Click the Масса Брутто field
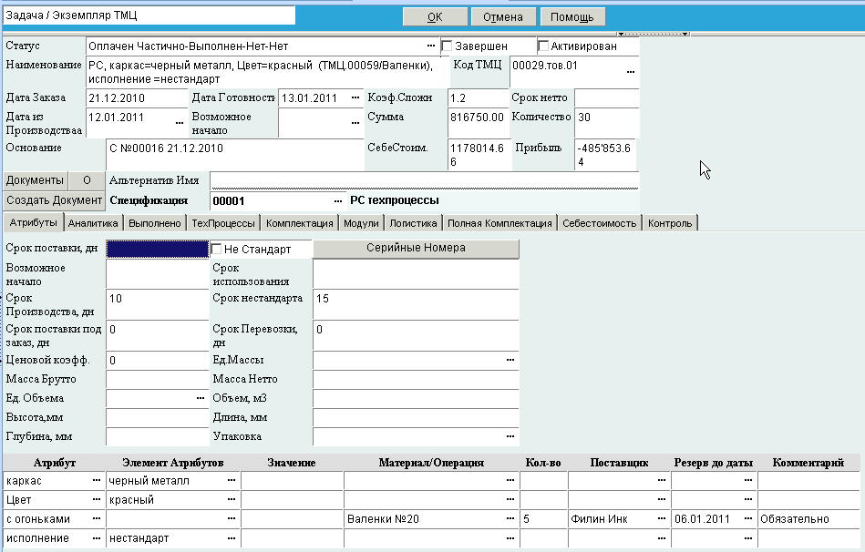Screen dimensions: 865x552 click(x=157, y=380)
